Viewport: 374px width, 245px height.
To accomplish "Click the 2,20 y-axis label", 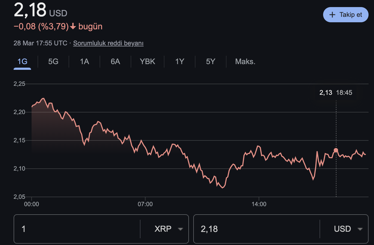I will (x=19, y=112).
